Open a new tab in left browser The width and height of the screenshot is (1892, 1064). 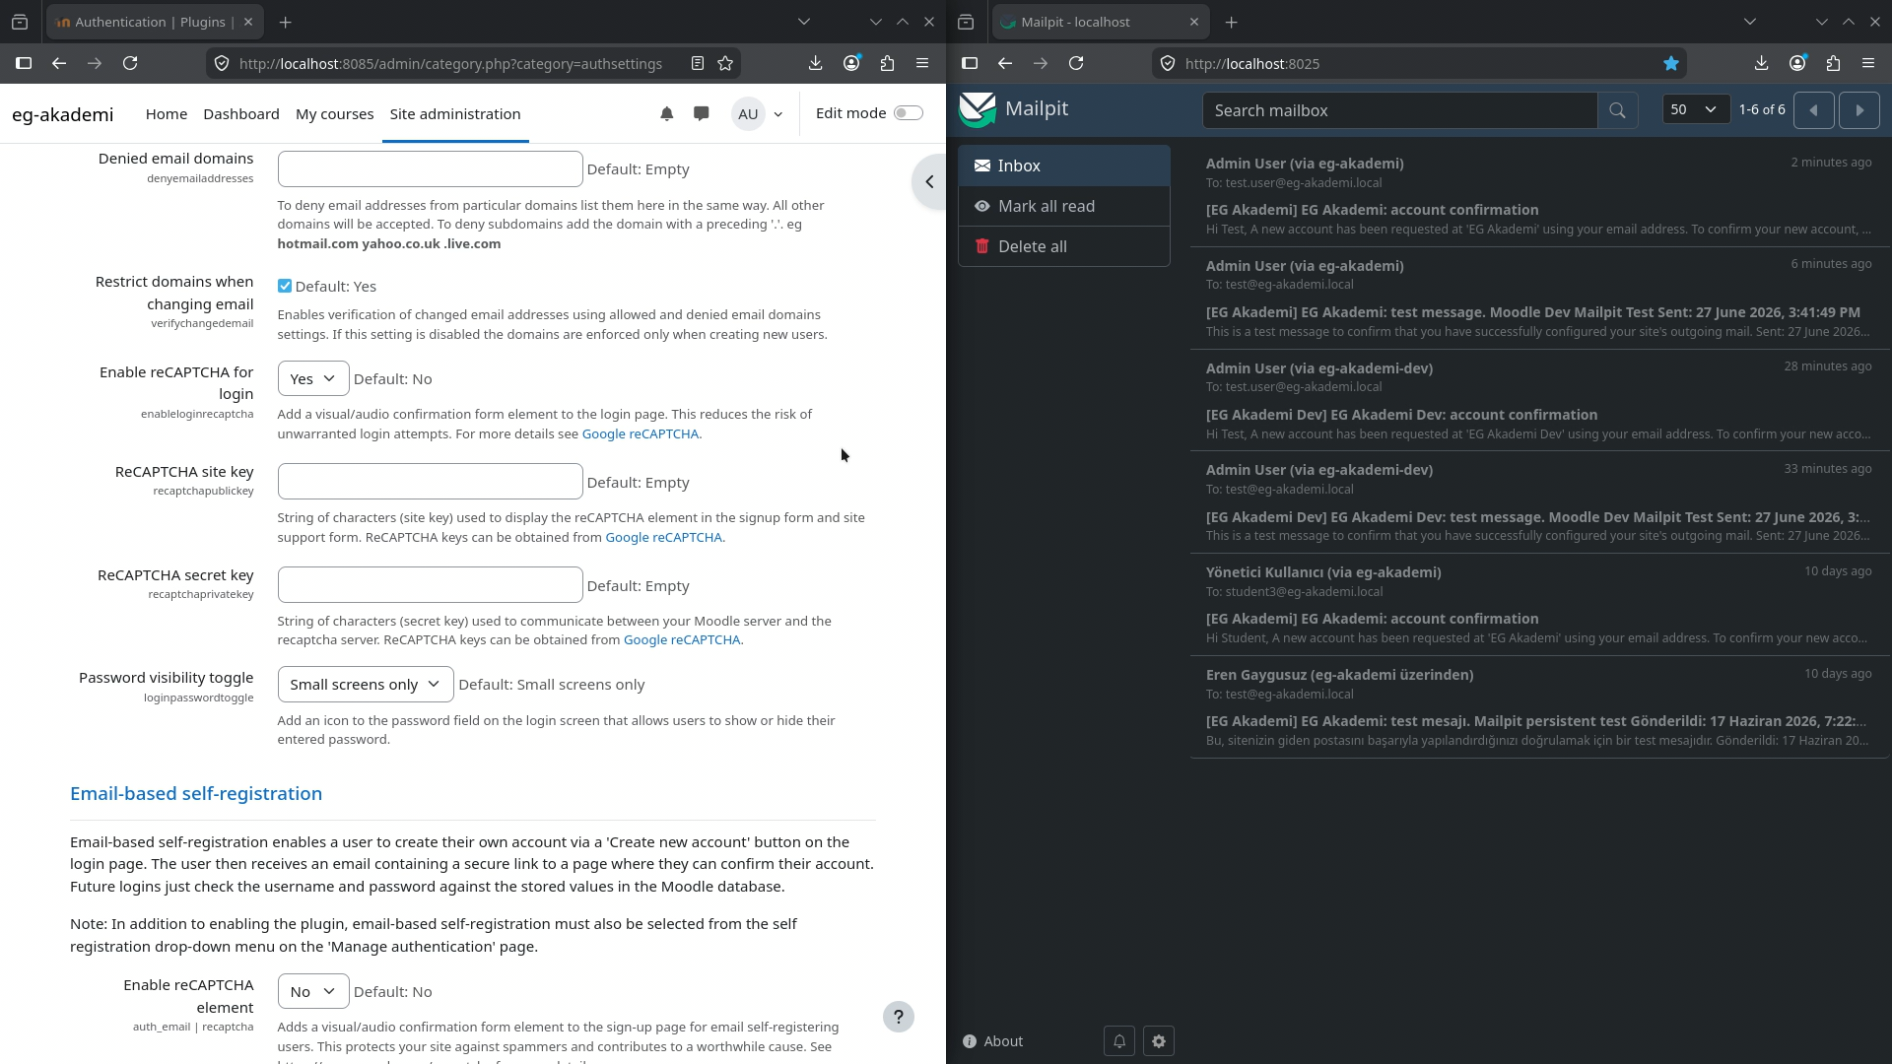(x=285, y=22)
